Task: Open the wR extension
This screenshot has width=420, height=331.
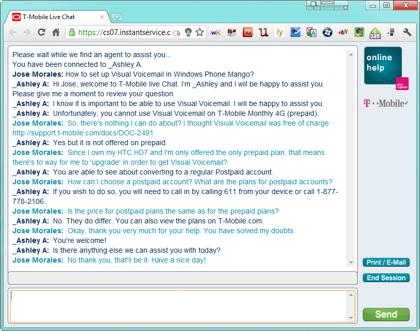Action: 215,32
